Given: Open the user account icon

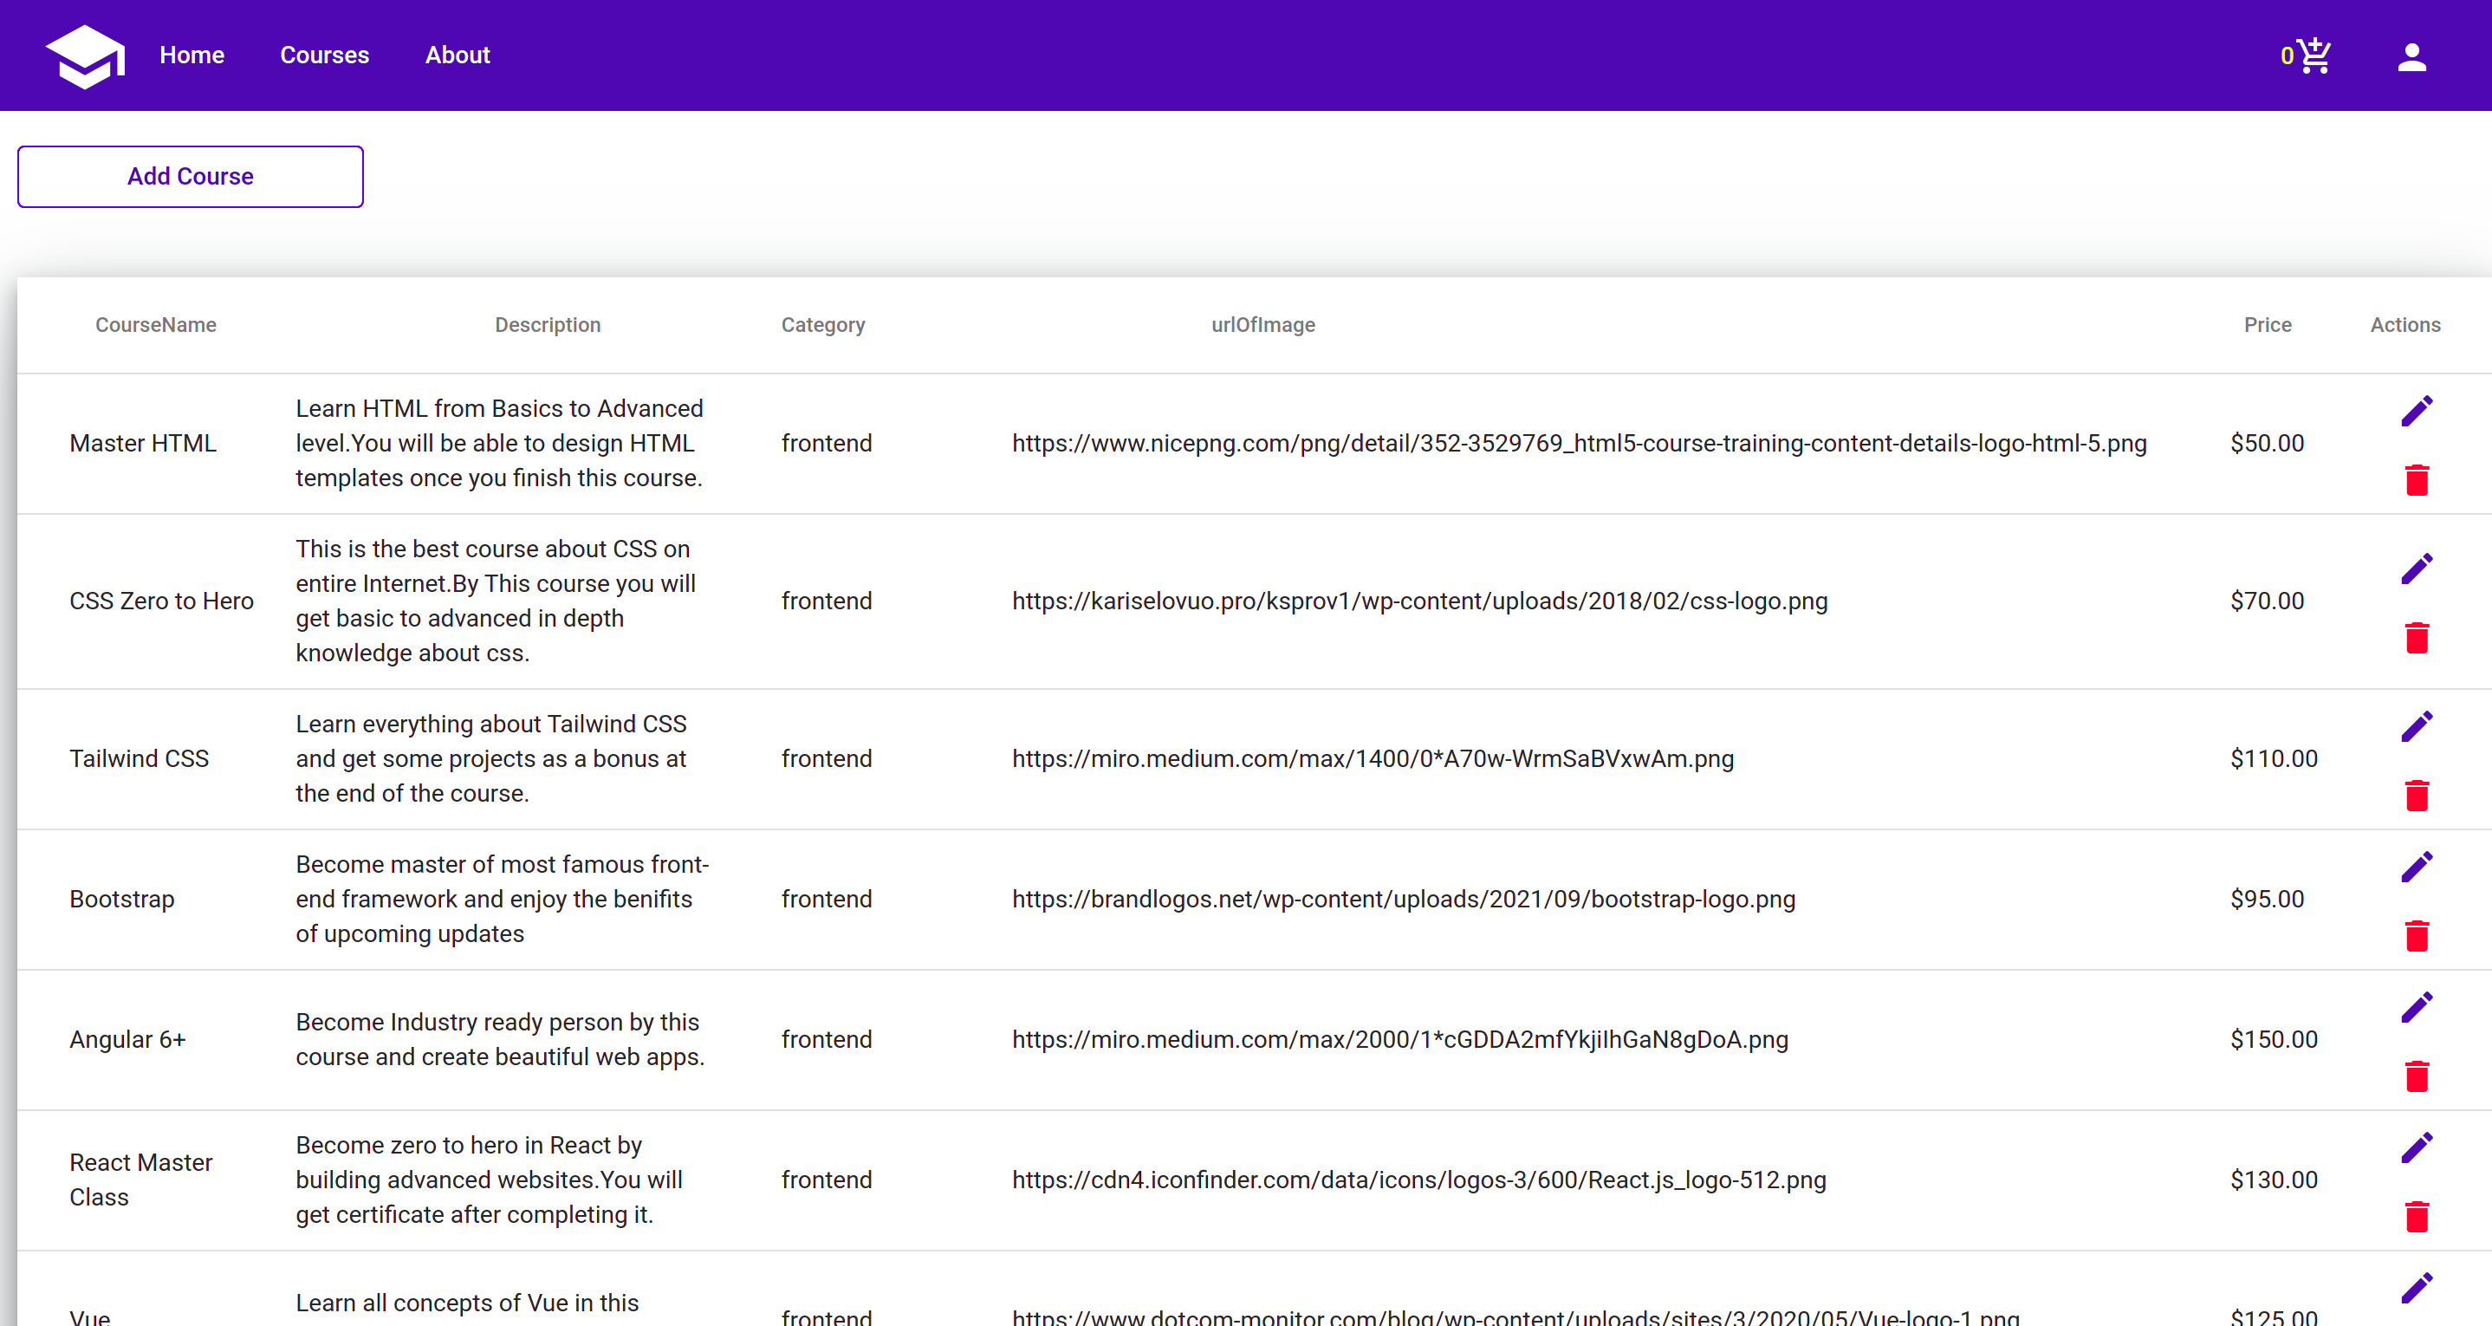Looking at the screenshot, I should pyautogui.click(x=2411, y=55).
